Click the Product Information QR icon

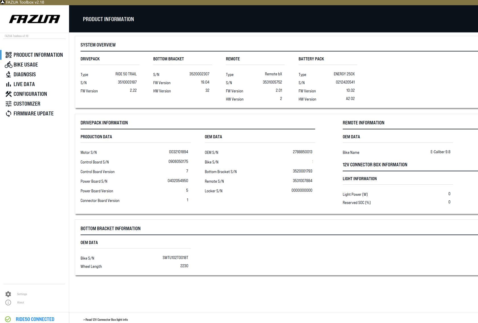click(x=9, y=55)
